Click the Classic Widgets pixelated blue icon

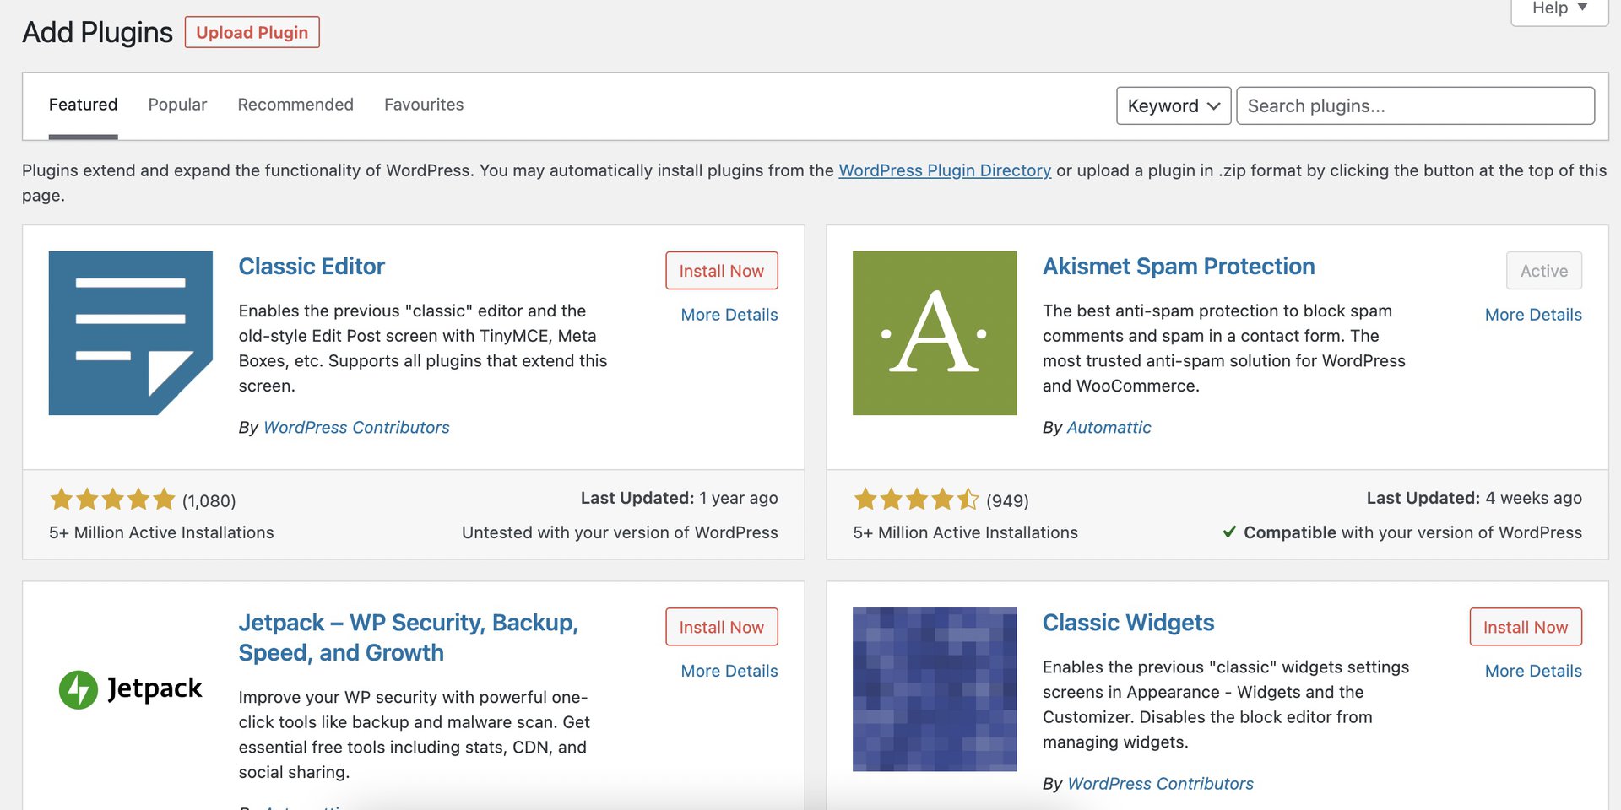pos(934,689)
